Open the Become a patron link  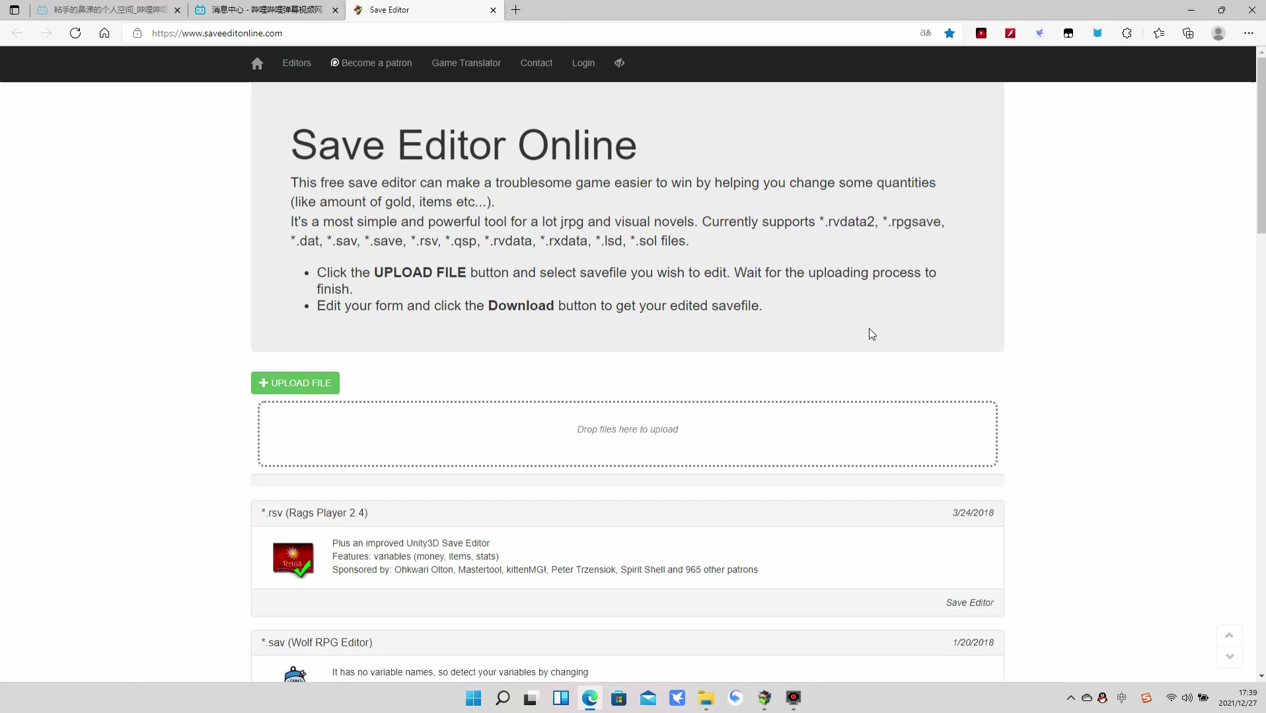371,63
